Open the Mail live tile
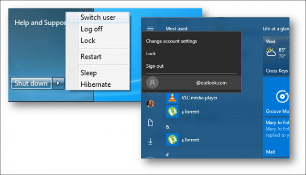 (276, 137)
